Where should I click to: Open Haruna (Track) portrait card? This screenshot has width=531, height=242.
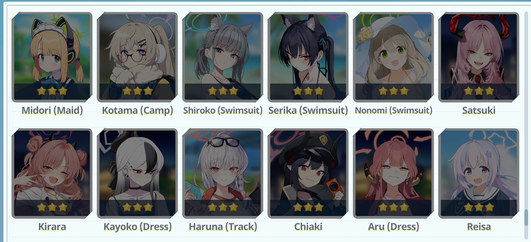click(223, 173)
